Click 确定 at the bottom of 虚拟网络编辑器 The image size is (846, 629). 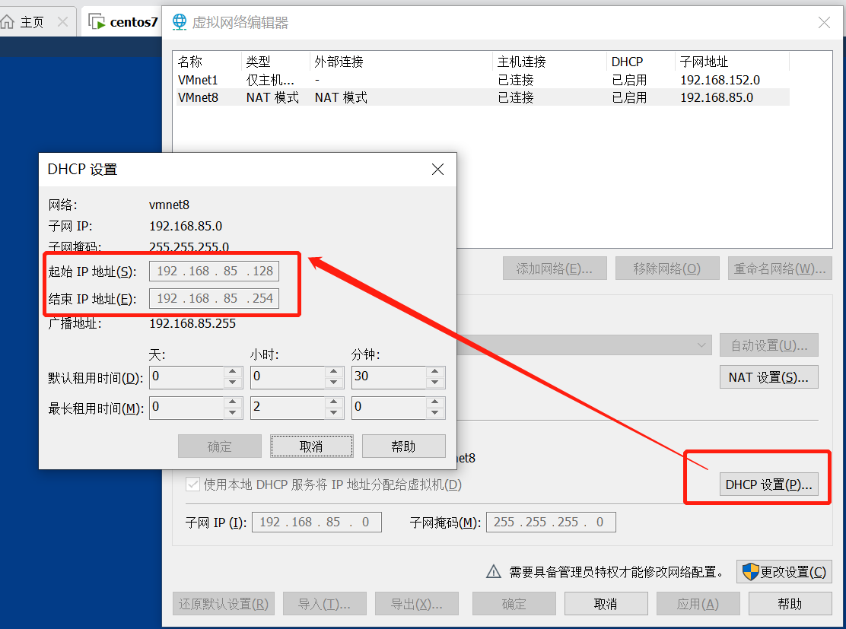tap(514, 604)
